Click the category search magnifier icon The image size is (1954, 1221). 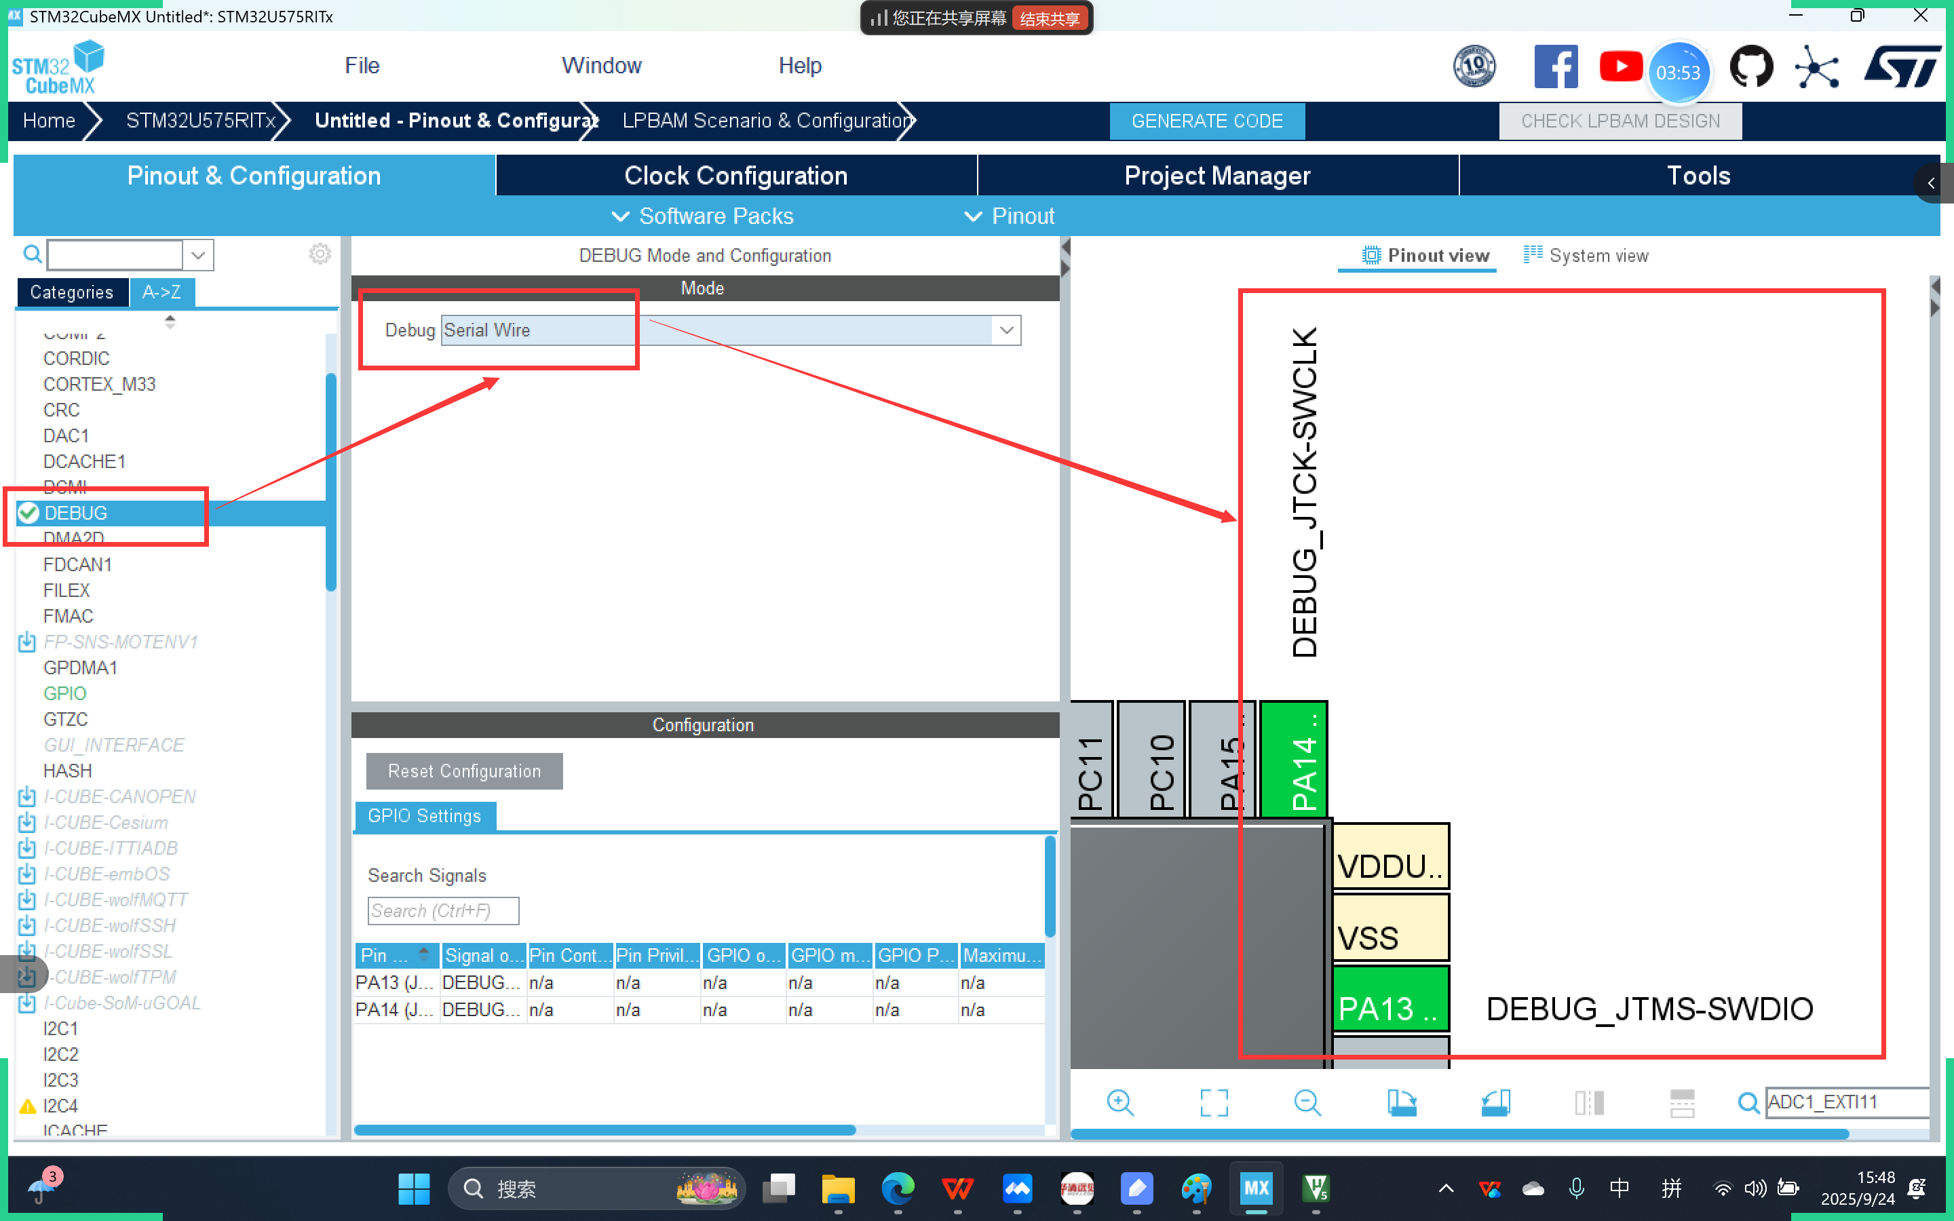click(33, 254)
